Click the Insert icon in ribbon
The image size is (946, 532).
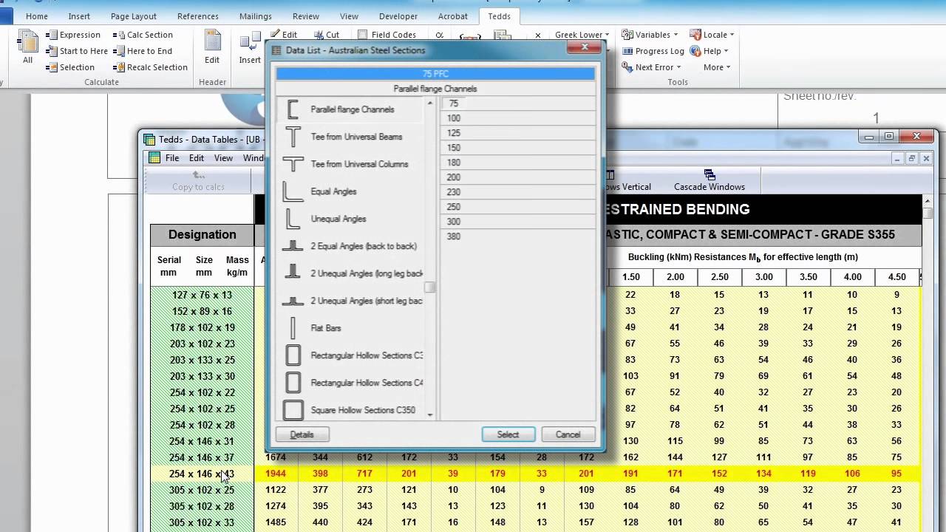click(250, 48)
